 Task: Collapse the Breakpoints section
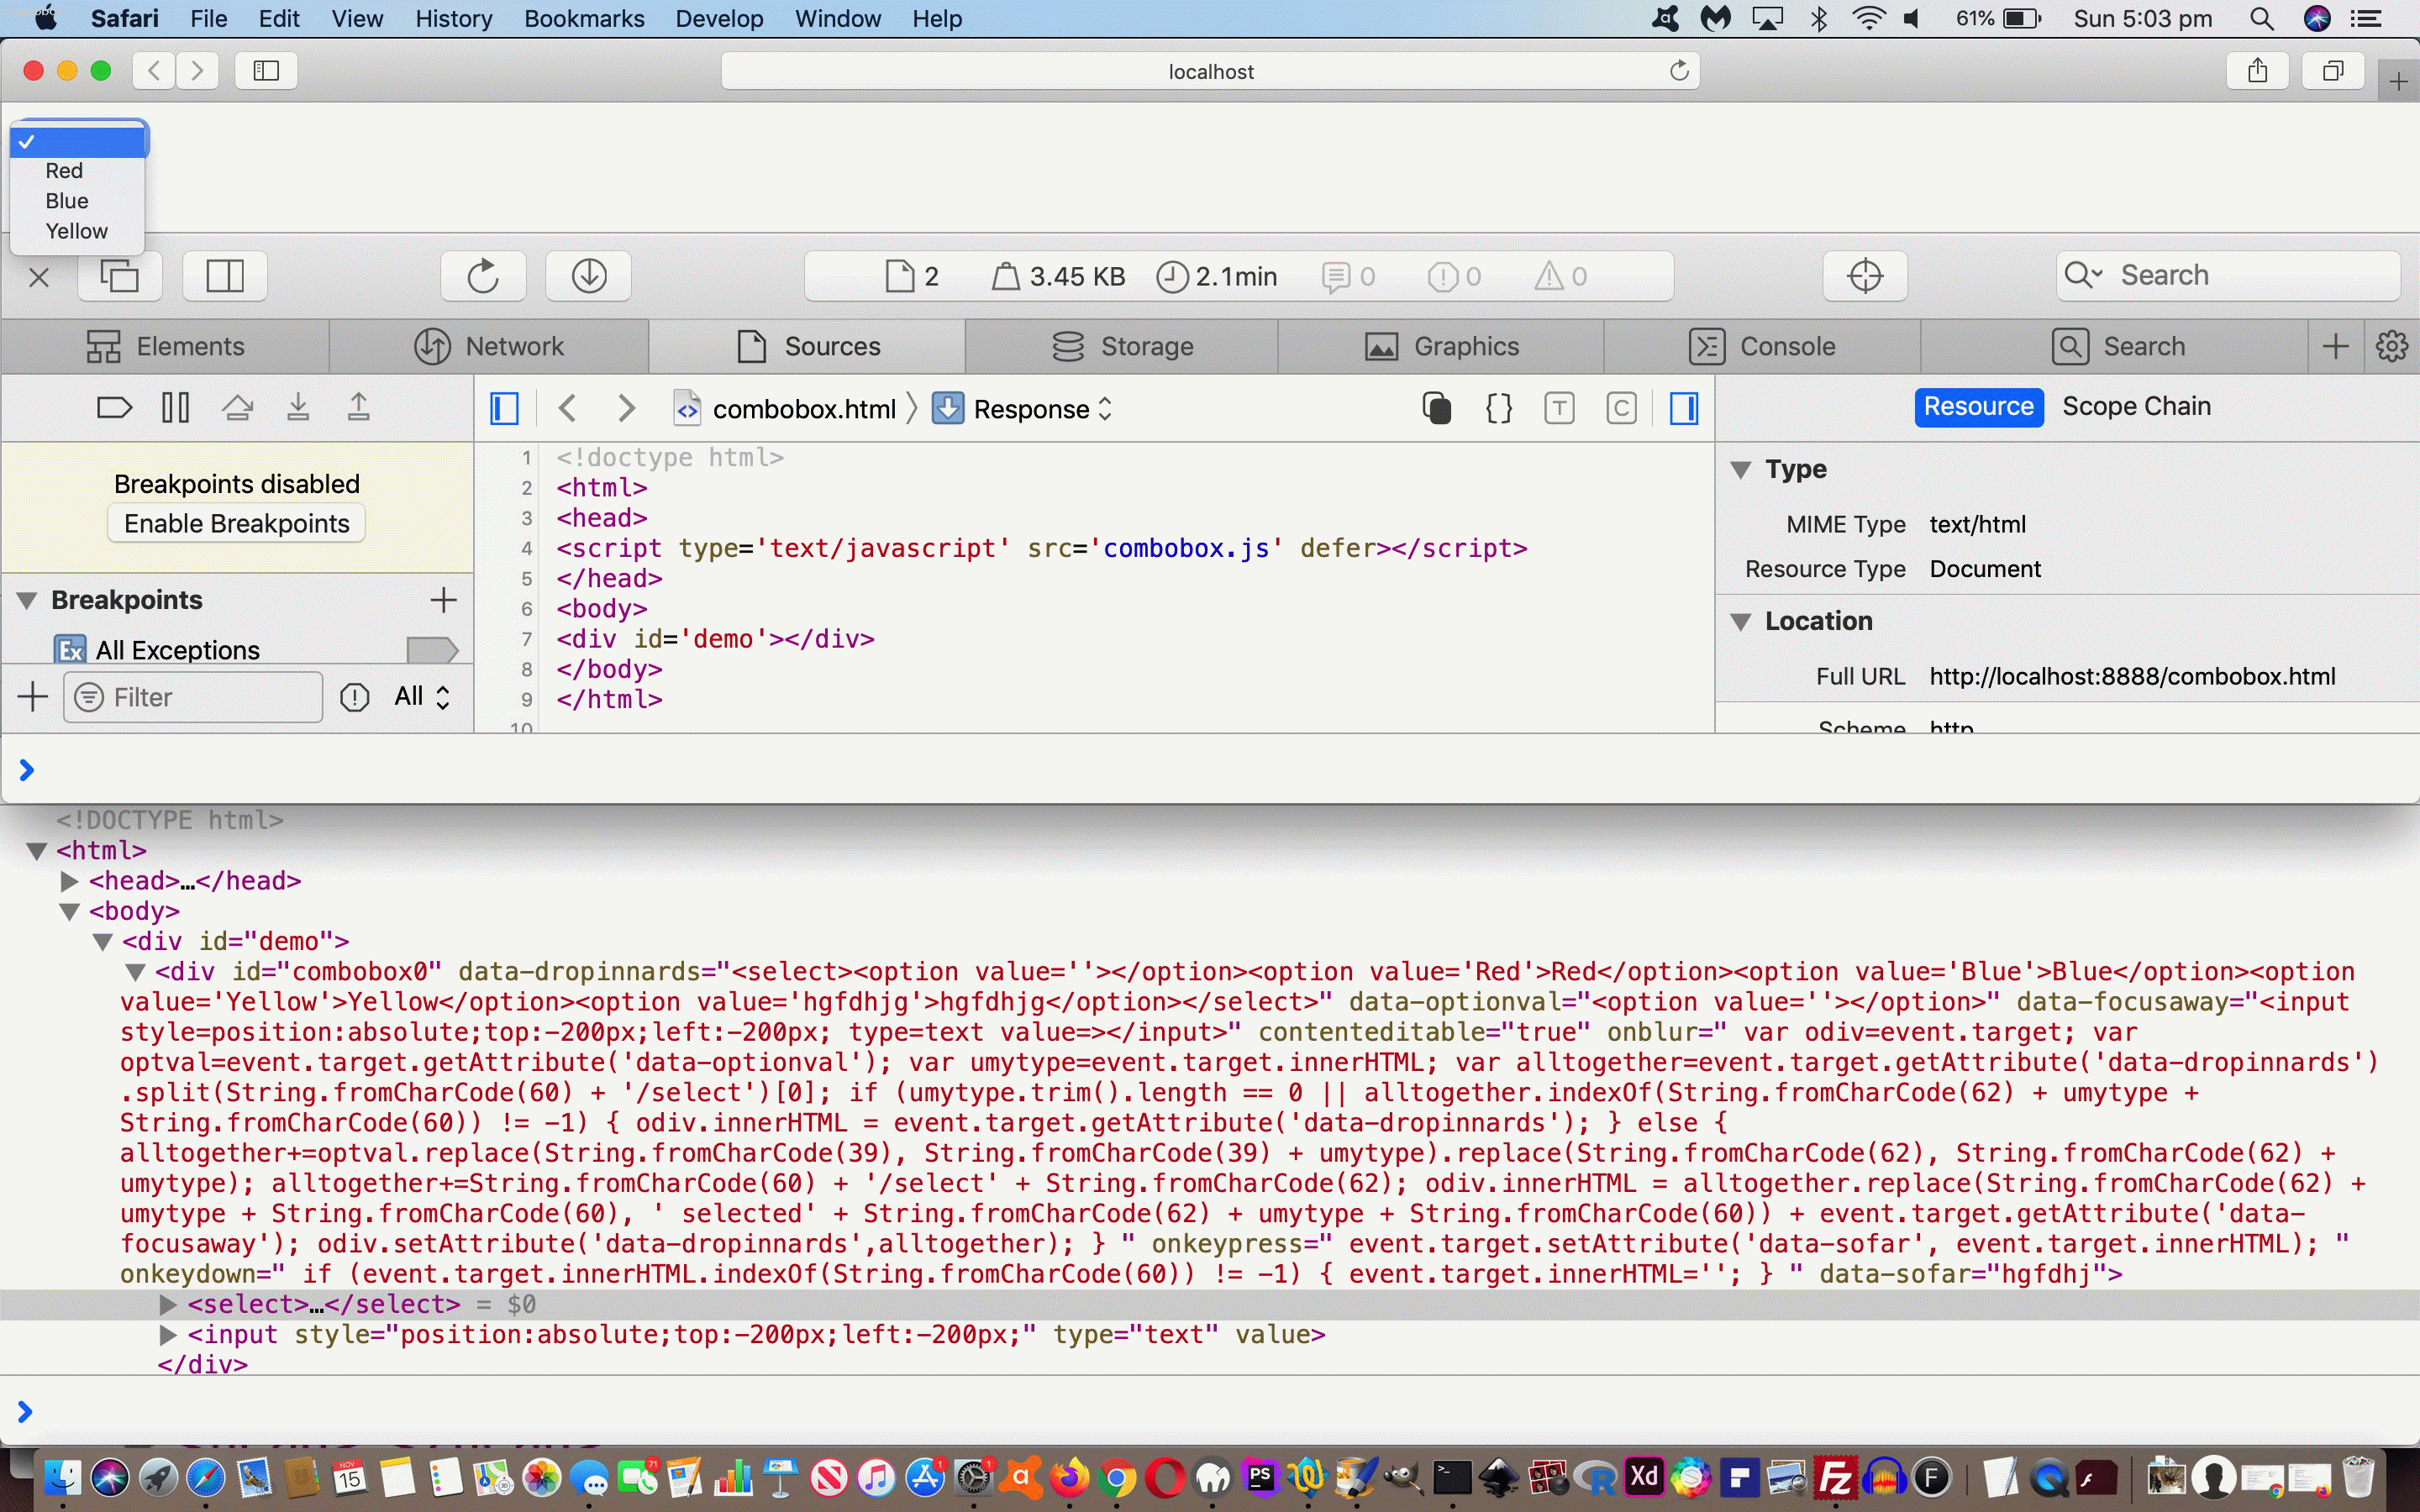pyautogui.click(x=27, y=600)
